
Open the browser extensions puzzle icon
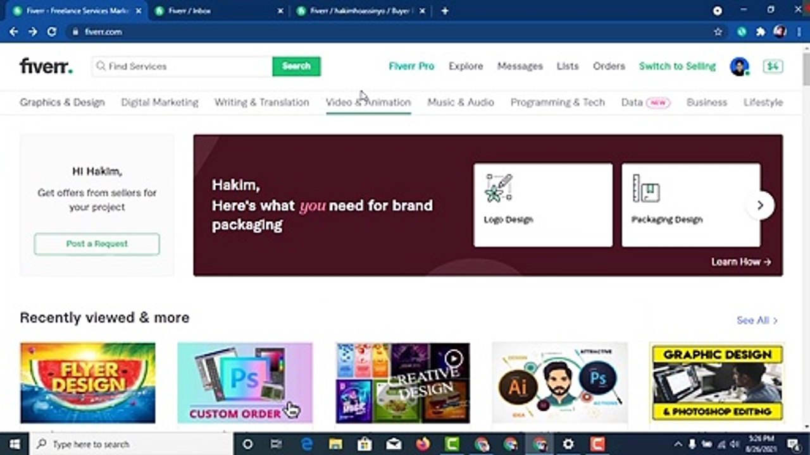tap(761, 32)
